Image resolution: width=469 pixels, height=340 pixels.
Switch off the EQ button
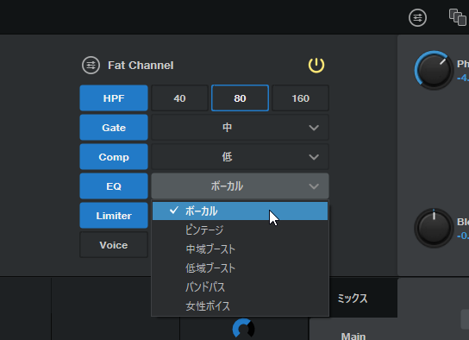click(x=114, y=186)
